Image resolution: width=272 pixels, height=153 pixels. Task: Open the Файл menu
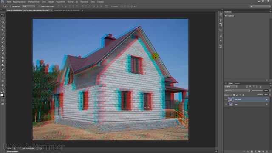(8, 2)
